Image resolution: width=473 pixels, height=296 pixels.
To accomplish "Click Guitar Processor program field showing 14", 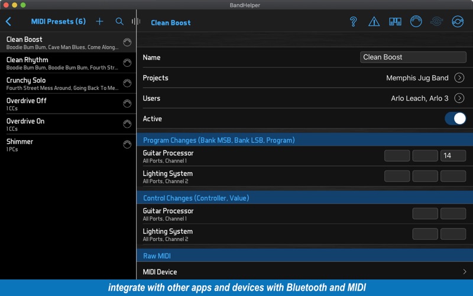I will coord(453,156).
